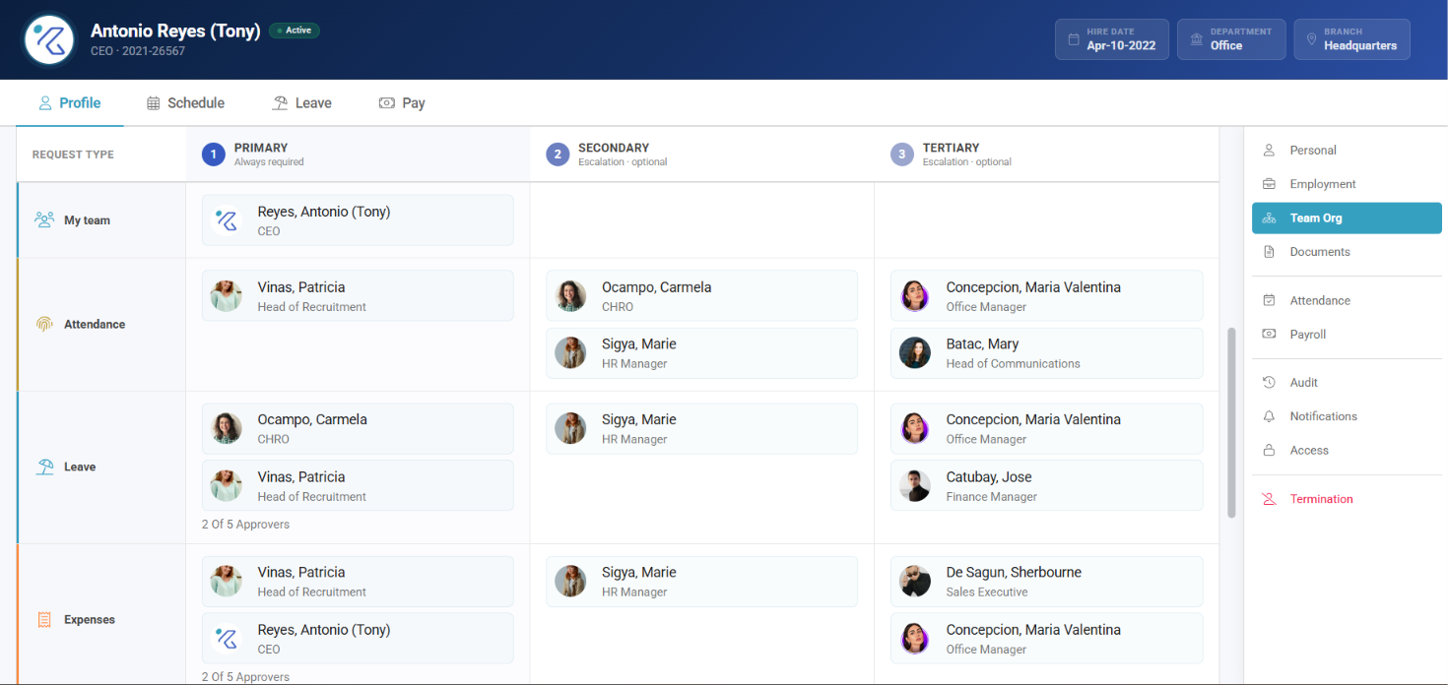Click the My team group icon

tap(44, 219)
